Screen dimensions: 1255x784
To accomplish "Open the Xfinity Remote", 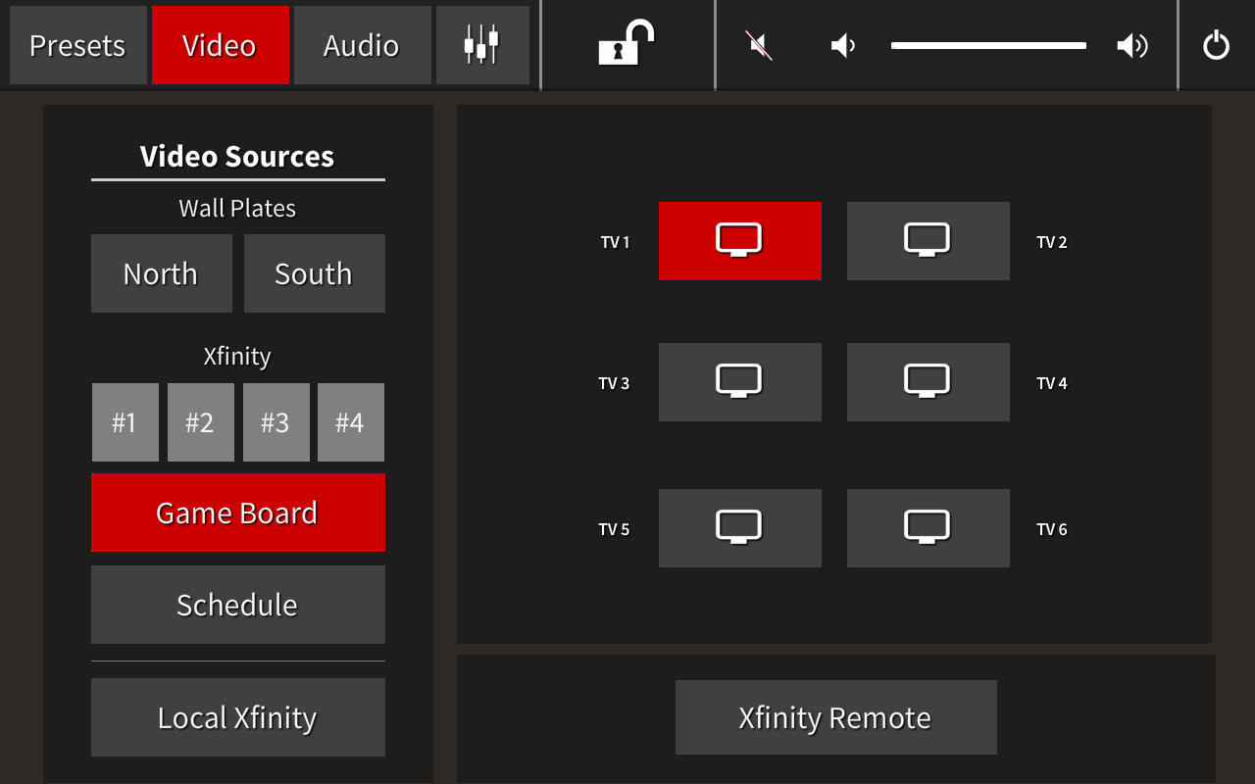I will click(x=835, y=717).
